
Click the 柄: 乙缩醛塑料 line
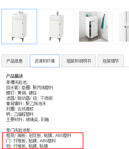[20, 114]
